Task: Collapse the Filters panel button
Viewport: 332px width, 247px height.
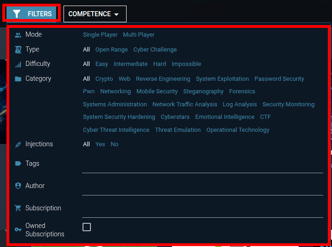Action: pyautogui.click(x=32, y=14)
